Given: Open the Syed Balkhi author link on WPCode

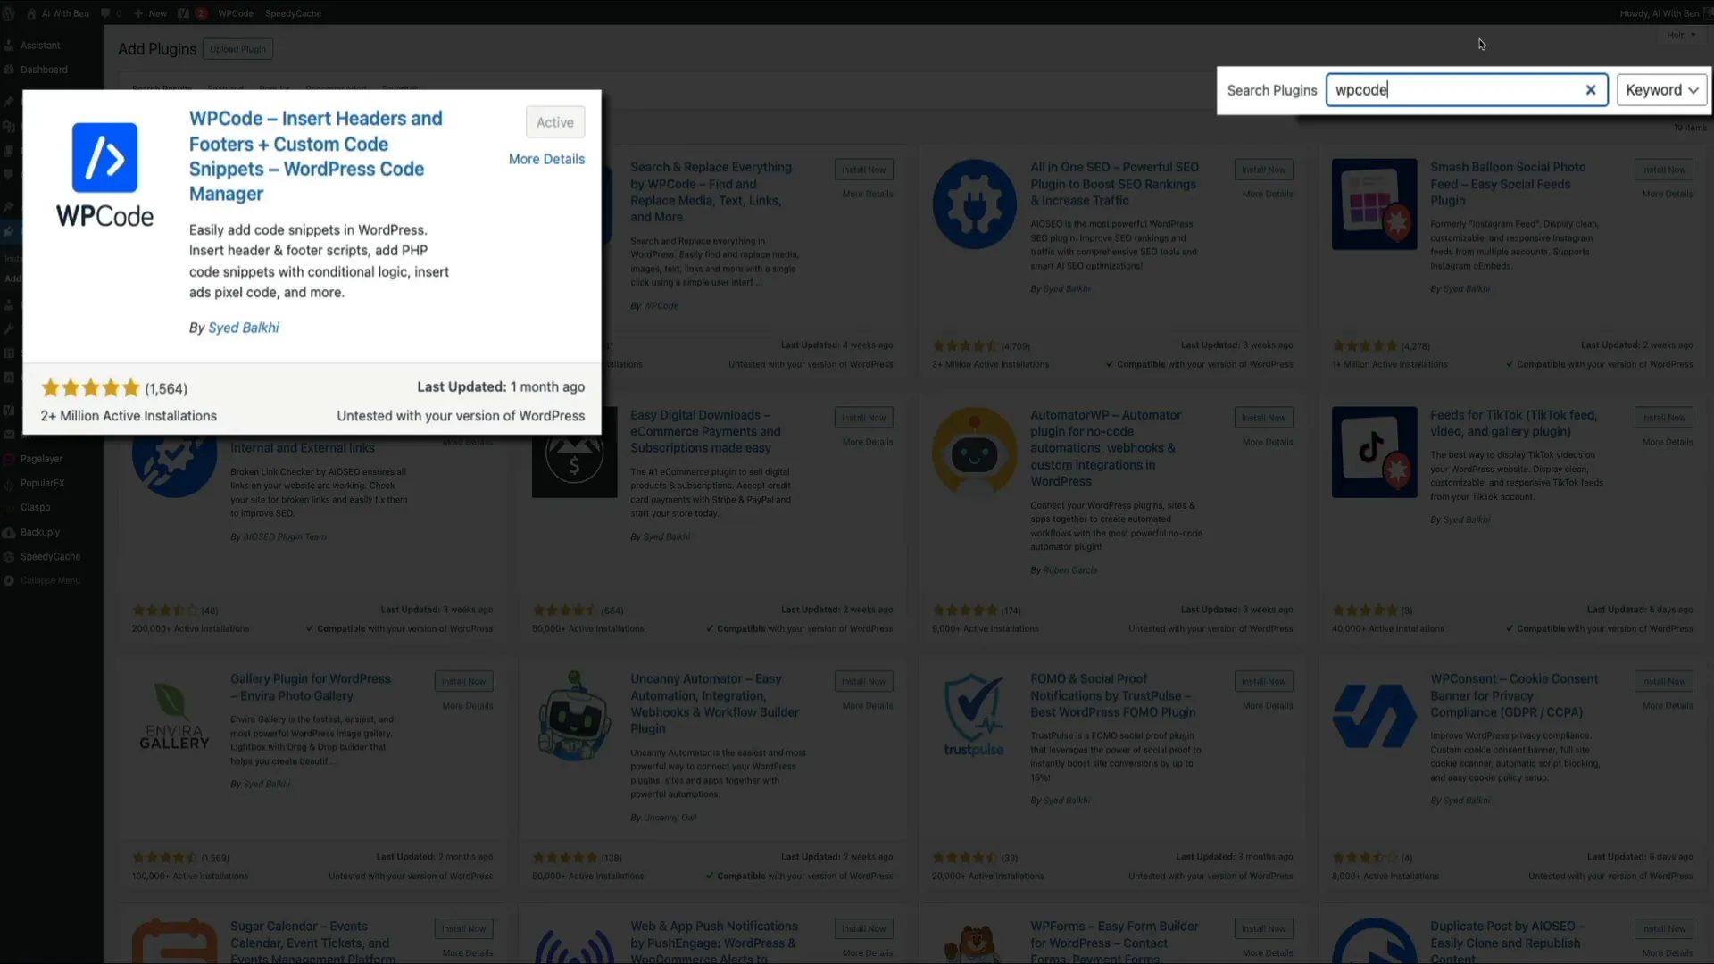Looking at the screenshot, I should pos(243,328).
